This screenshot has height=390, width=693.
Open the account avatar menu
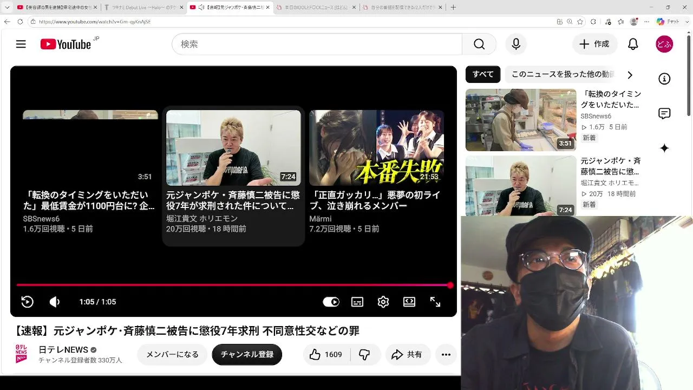(x=664, y=44)
